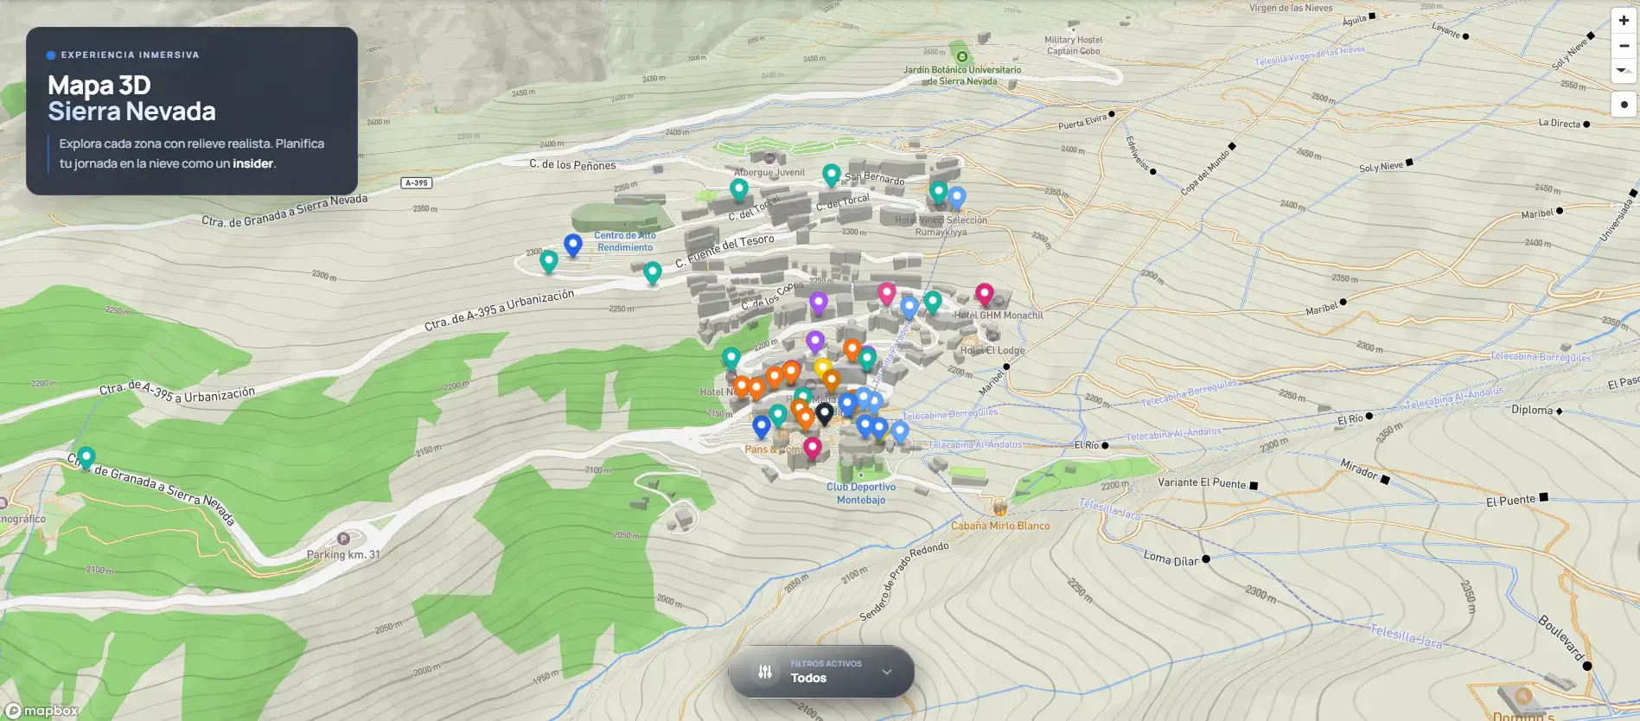
Task: Click the Hotel El Lodge label
Action: click(992, 350)
